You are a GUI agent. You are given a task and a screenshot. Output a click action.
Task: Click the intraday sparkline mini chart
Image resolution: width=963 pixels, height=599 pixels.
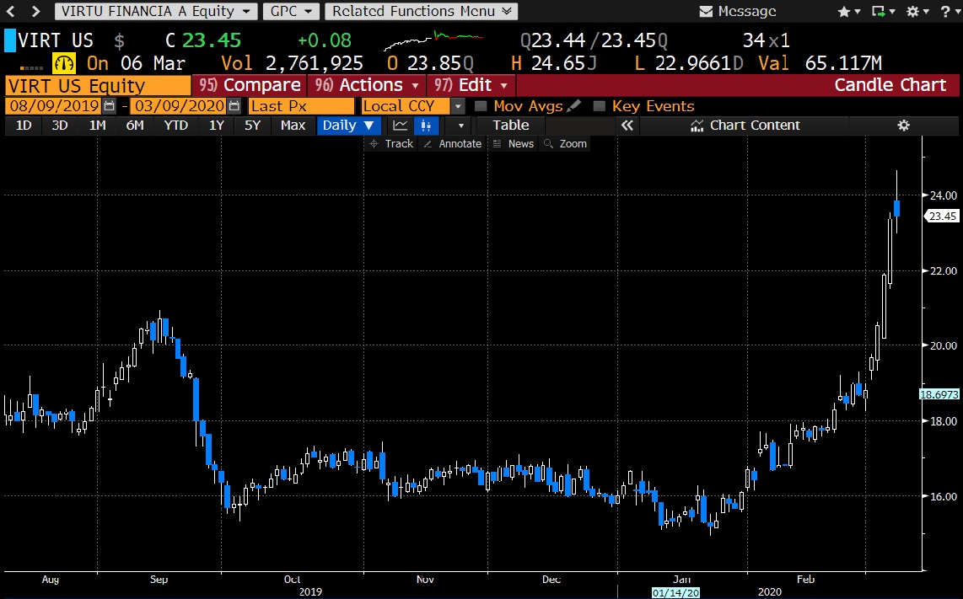(x=433, y=40)
